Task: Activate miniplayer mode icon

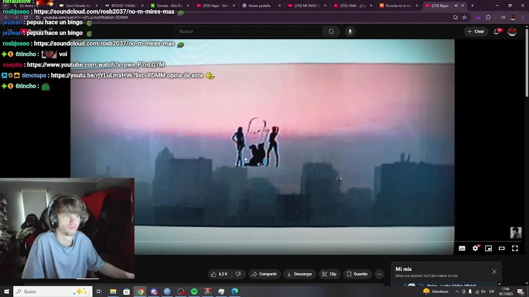Action: (488, 248)
